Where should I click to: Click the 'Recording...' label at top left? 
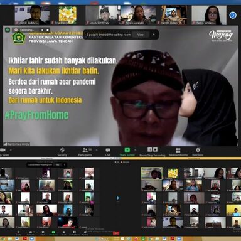point(27,30)
